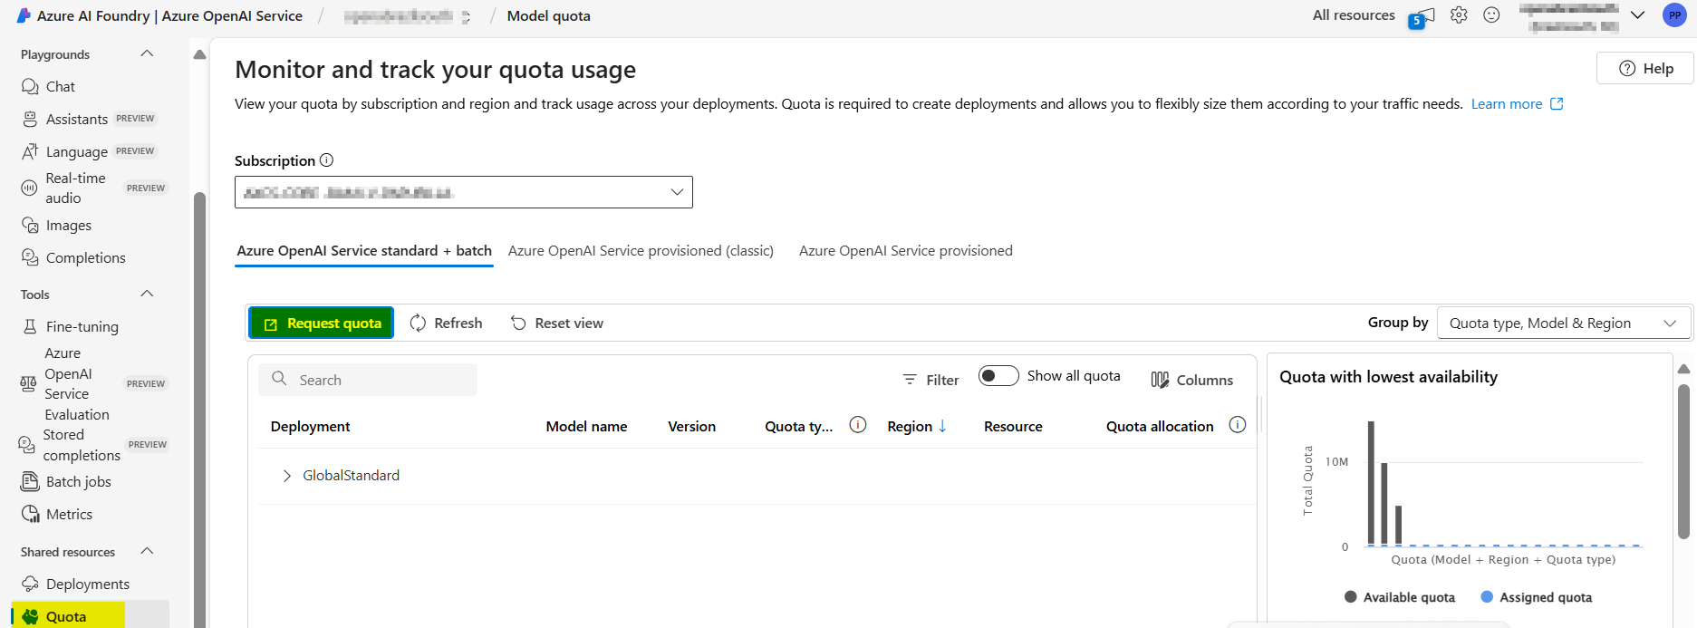
Task: Open All resources link
Action: tap(1354, 15)
